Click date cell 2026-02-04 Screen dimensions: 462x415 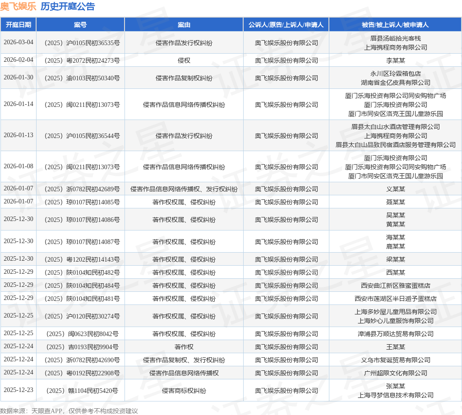18,60
